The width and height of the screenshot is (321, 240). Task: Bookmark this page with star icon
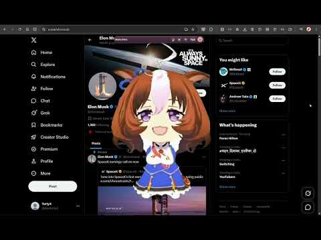[x=193, y=29]
